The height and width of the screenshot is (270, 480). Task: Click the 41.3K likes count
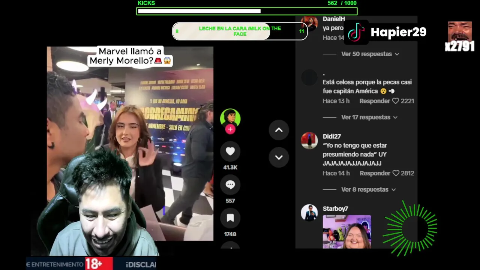point(230,168)
